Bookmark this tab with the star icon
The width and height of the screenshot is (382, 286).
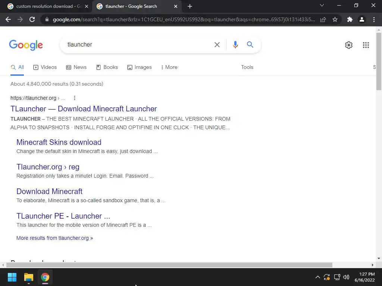tap(335, 19)
